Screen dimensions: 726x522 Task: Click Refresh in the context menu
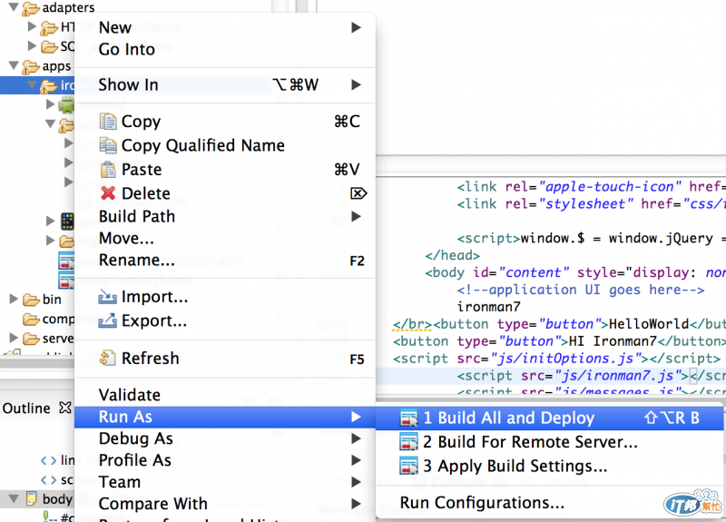224,359
